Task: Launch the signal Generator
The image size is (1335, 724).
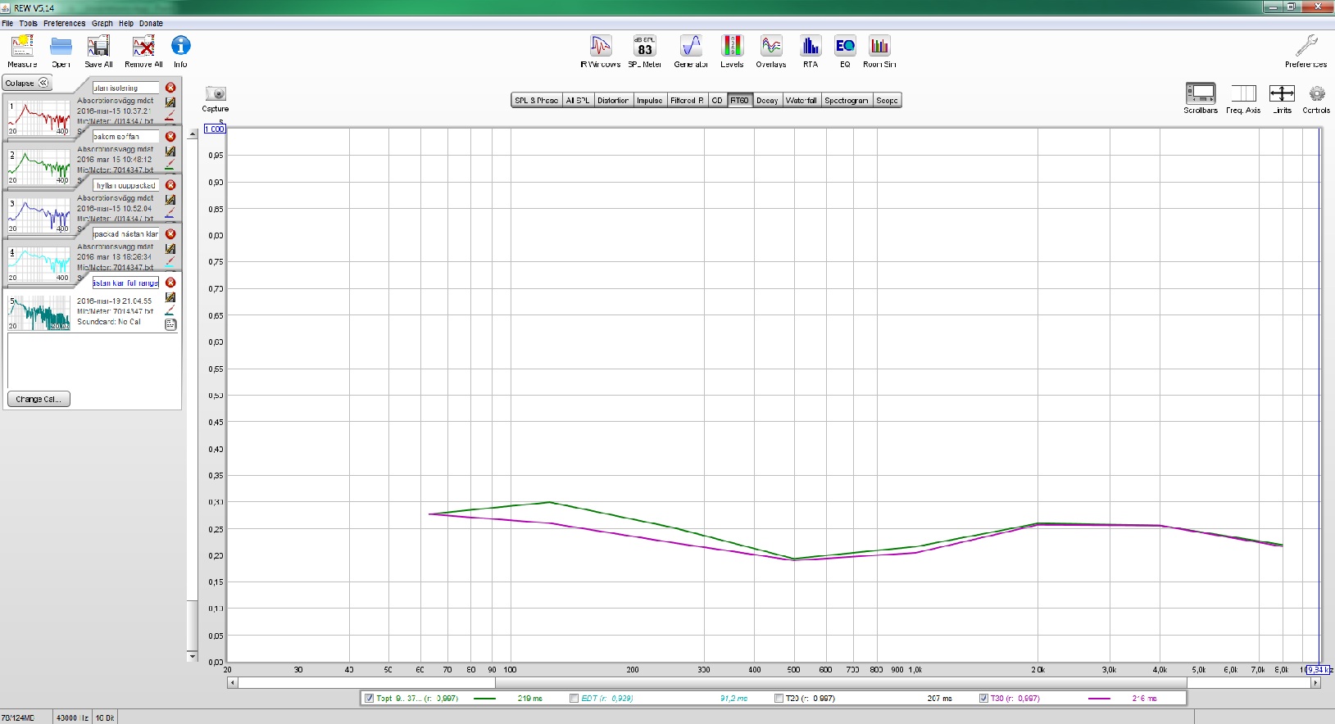Action: [x=691, y=48]
